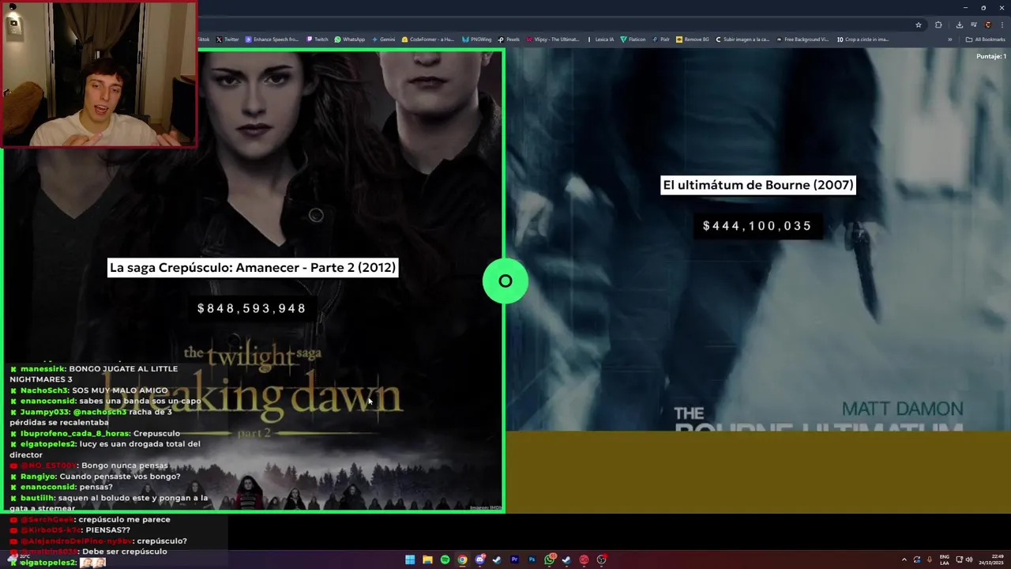Open the browser downloads icon
This screenshot has height=569, width=1011.
pyautogui.click(x=959, y=24)
